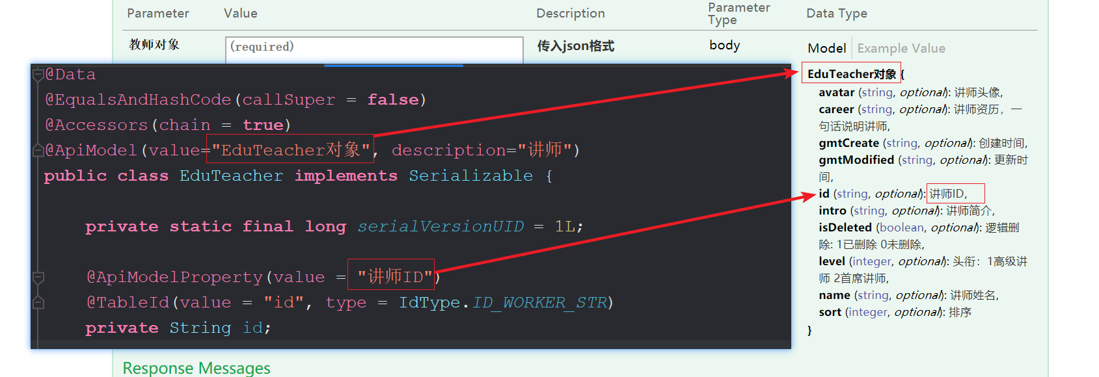The image size is (1099, 377).
Task: Select the "讲师ID" string in the code
Action: point(395,277)
